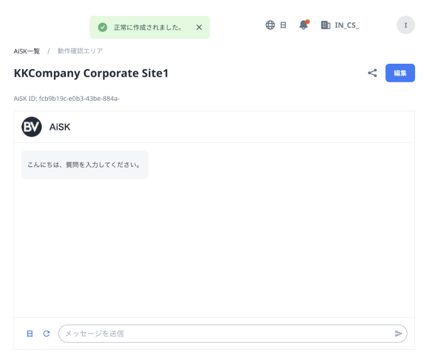Open the user avatar menu labeled I
The width and height of the screenshot is (425, 362).
406,25
